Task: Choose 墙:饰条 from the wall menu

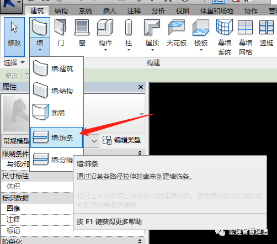Action: 57,137
